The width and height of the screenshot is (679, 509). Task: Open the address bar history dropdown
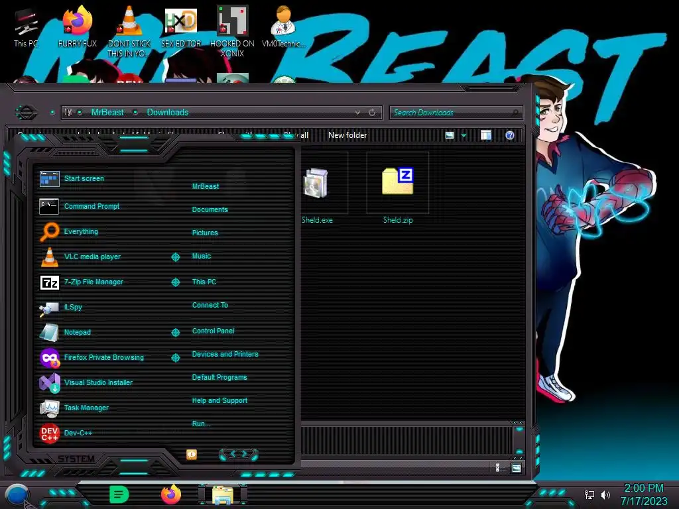(357, 113)
